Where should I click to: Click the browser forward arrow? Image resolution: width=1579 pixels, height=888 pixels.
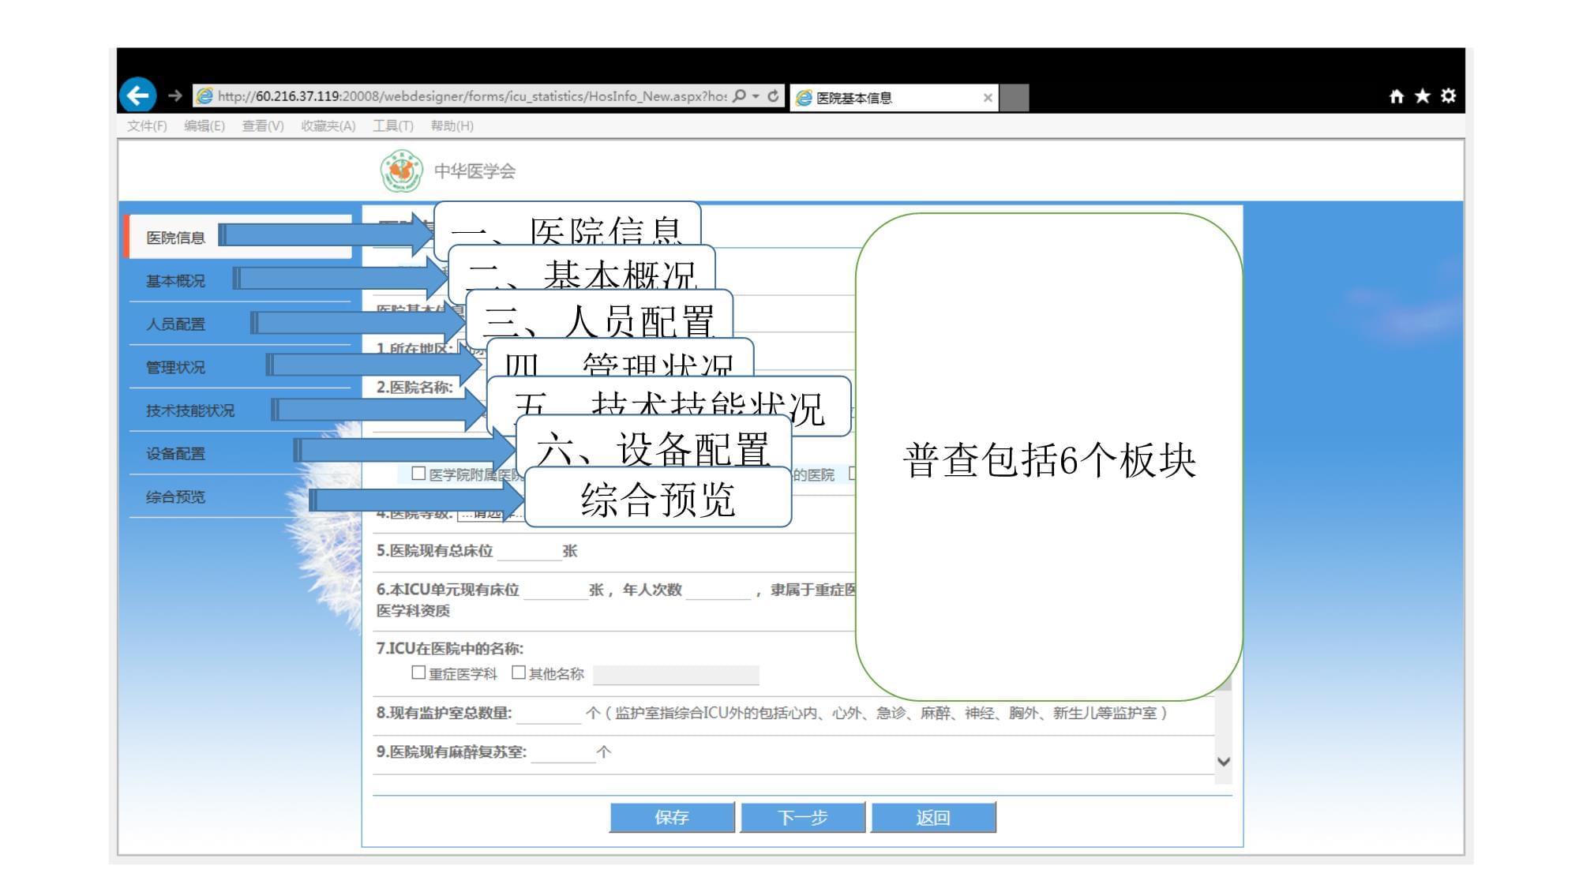pyautogui.click(x=175, y=96)
